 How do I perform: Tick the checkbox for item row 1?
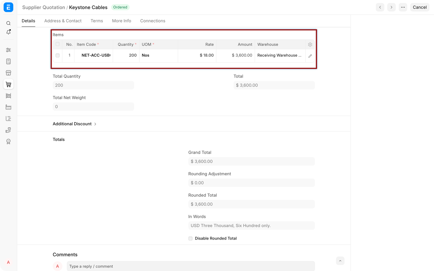point(58,55)
